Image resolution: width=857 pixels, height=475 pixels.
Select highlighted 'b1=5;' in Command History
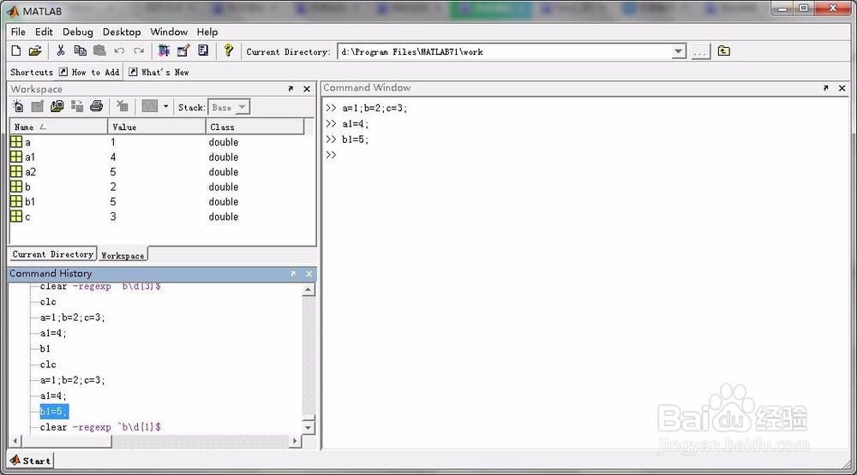[53, 411]
